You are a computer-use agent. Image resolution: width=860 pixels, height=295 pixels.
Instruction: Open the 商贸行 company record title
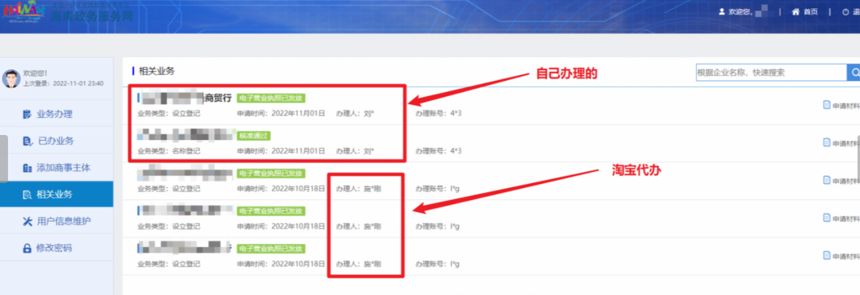218,98
